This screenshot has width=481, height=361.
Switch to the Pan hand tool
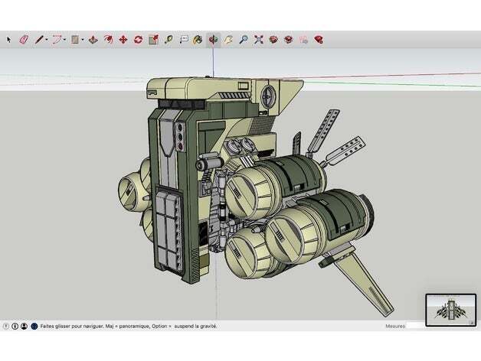[x=228, y=39]
